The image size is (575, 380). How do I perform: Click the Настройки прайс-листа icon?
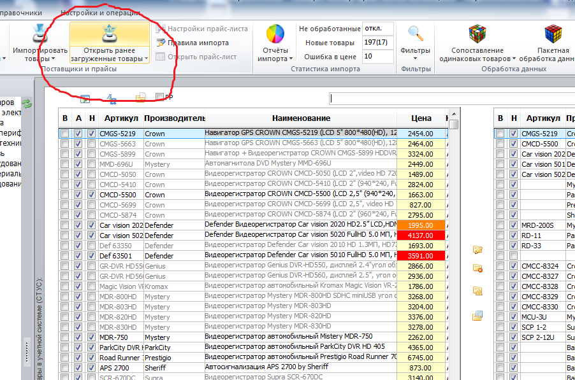tap(160, 29)
